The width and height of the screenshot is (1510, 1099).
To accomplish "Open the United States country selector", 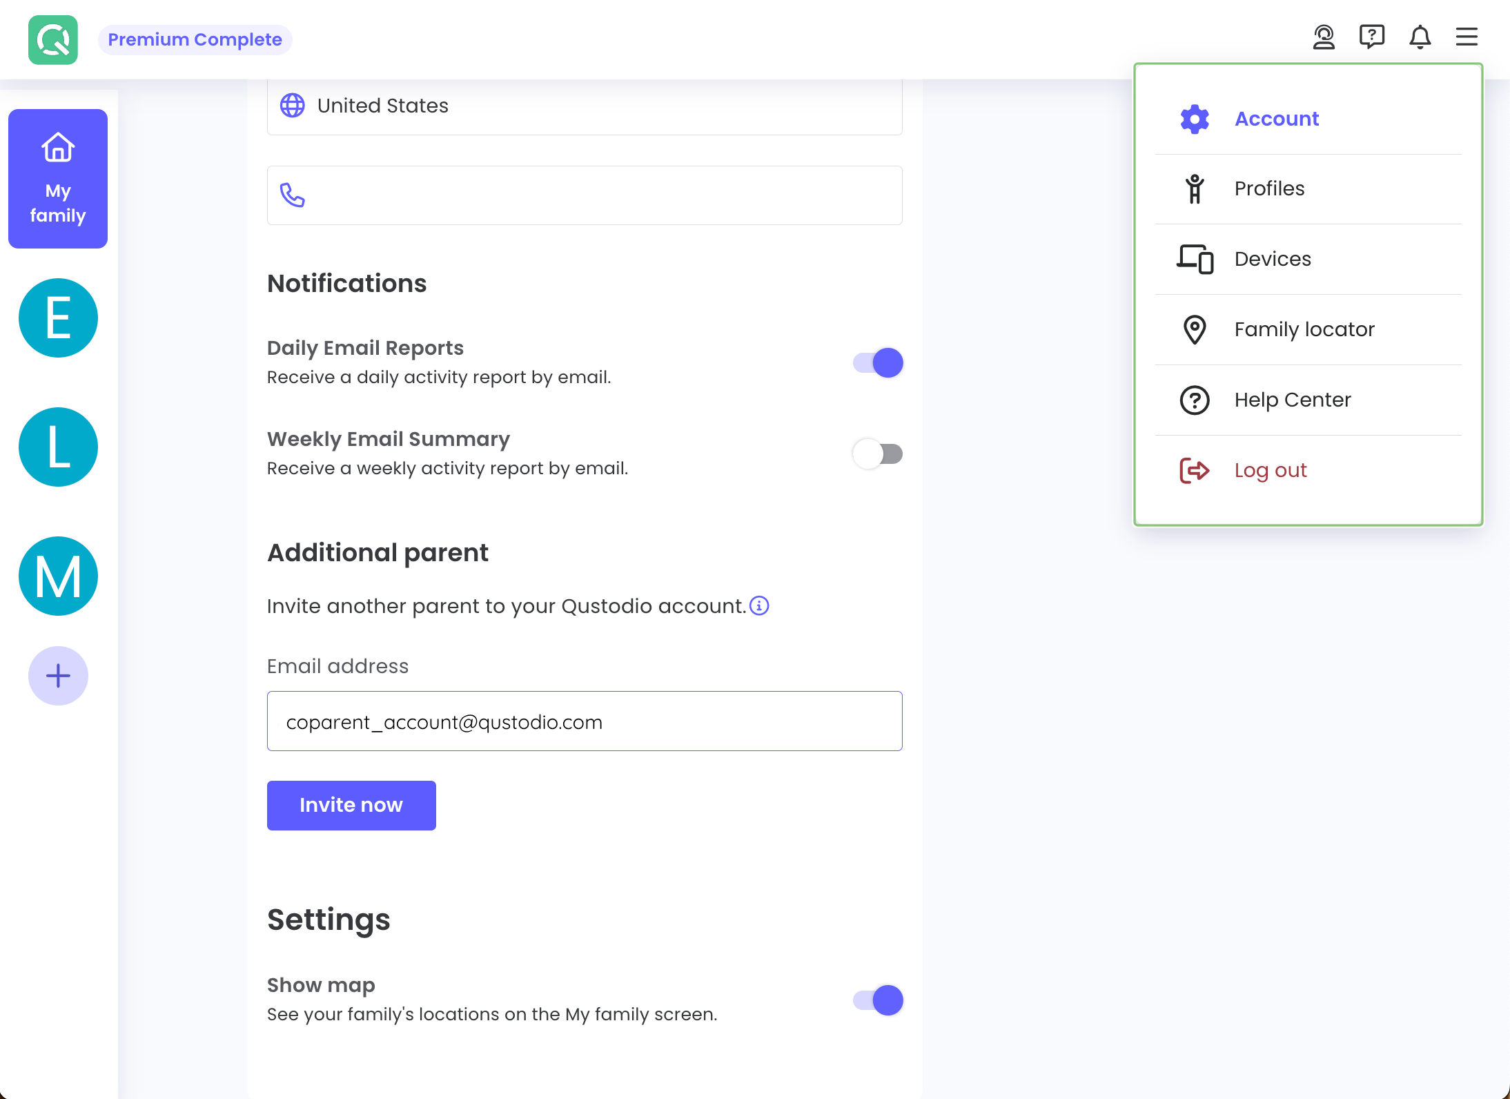I will (x=584, y=106).
